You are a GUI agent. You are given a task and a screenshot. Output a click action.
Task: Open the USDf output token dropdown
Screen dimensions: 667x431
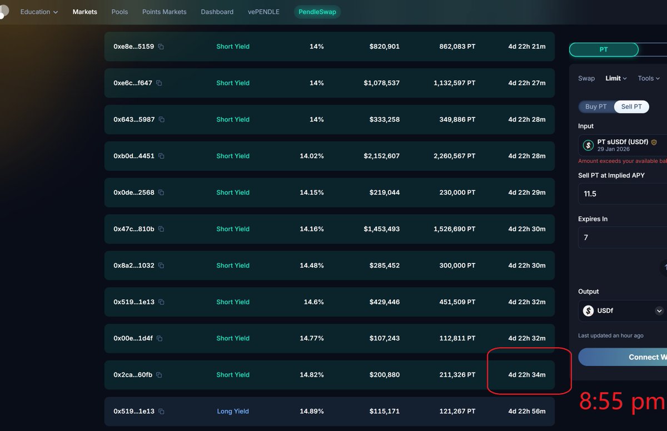point(659,311)
